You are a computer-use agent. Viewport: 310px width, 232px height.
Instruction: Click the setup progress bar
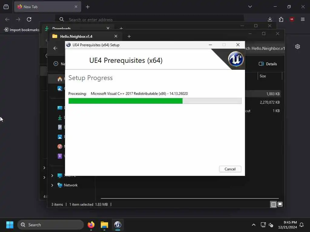(x=155, y=101)
